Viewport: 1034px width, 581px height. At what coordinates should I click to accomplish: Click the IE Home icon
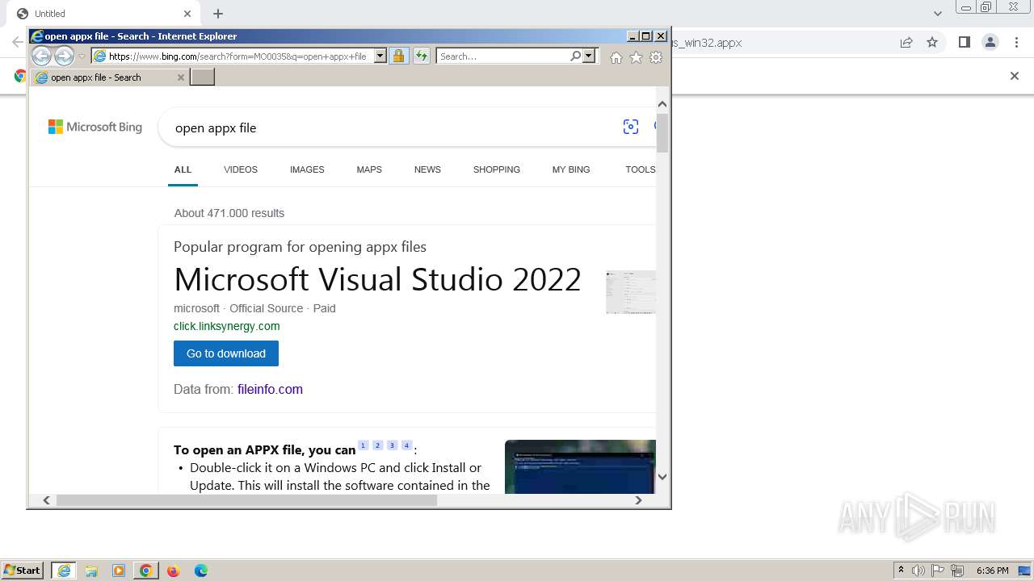pos(616,57)
